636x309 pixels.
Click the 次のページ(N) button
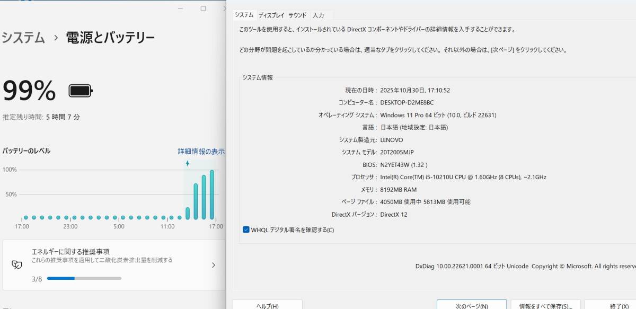tap(471, 306)
